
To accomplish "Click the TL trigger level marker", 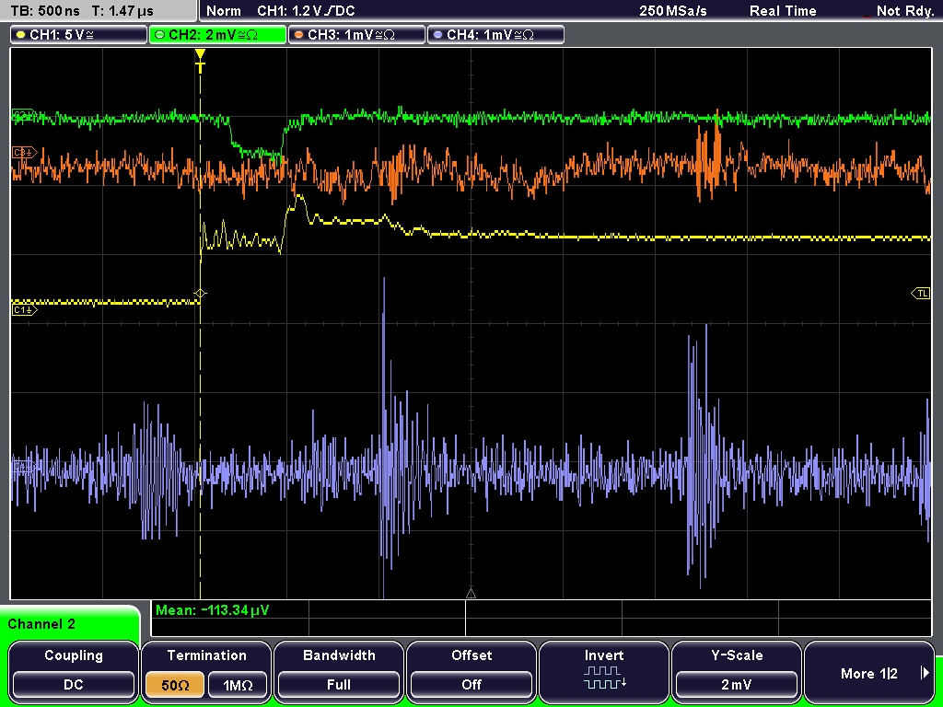I will (x=921, y=294).
